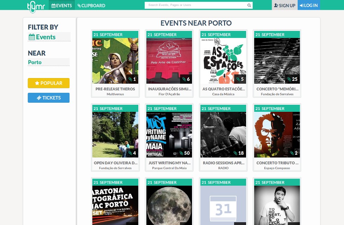Open the Concerto Memóri black-and-white image

[x=277, y=60]
